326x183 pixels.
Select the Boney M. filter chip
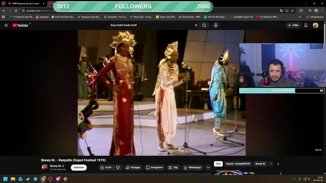tap(260, 164)
